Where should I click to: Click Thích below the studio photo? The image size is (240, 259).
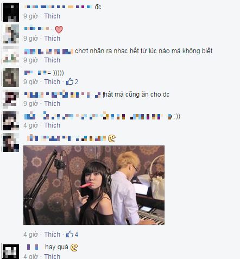pos(52,235)
